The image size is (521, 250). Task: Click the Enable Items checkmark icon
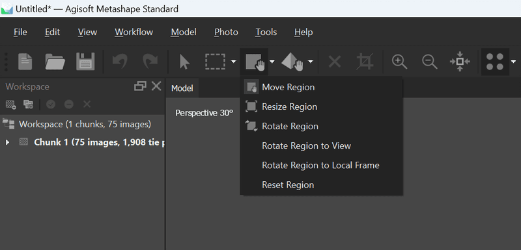click(x=51, y=105)
